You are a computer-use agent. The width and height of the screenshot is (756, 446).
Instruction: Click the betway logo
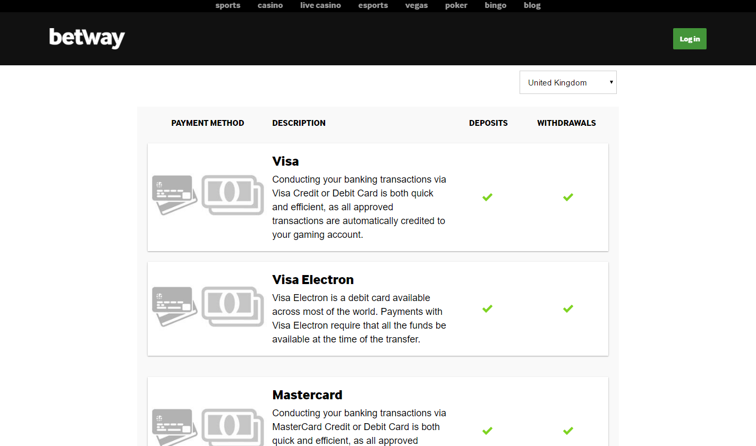[87, 38]
